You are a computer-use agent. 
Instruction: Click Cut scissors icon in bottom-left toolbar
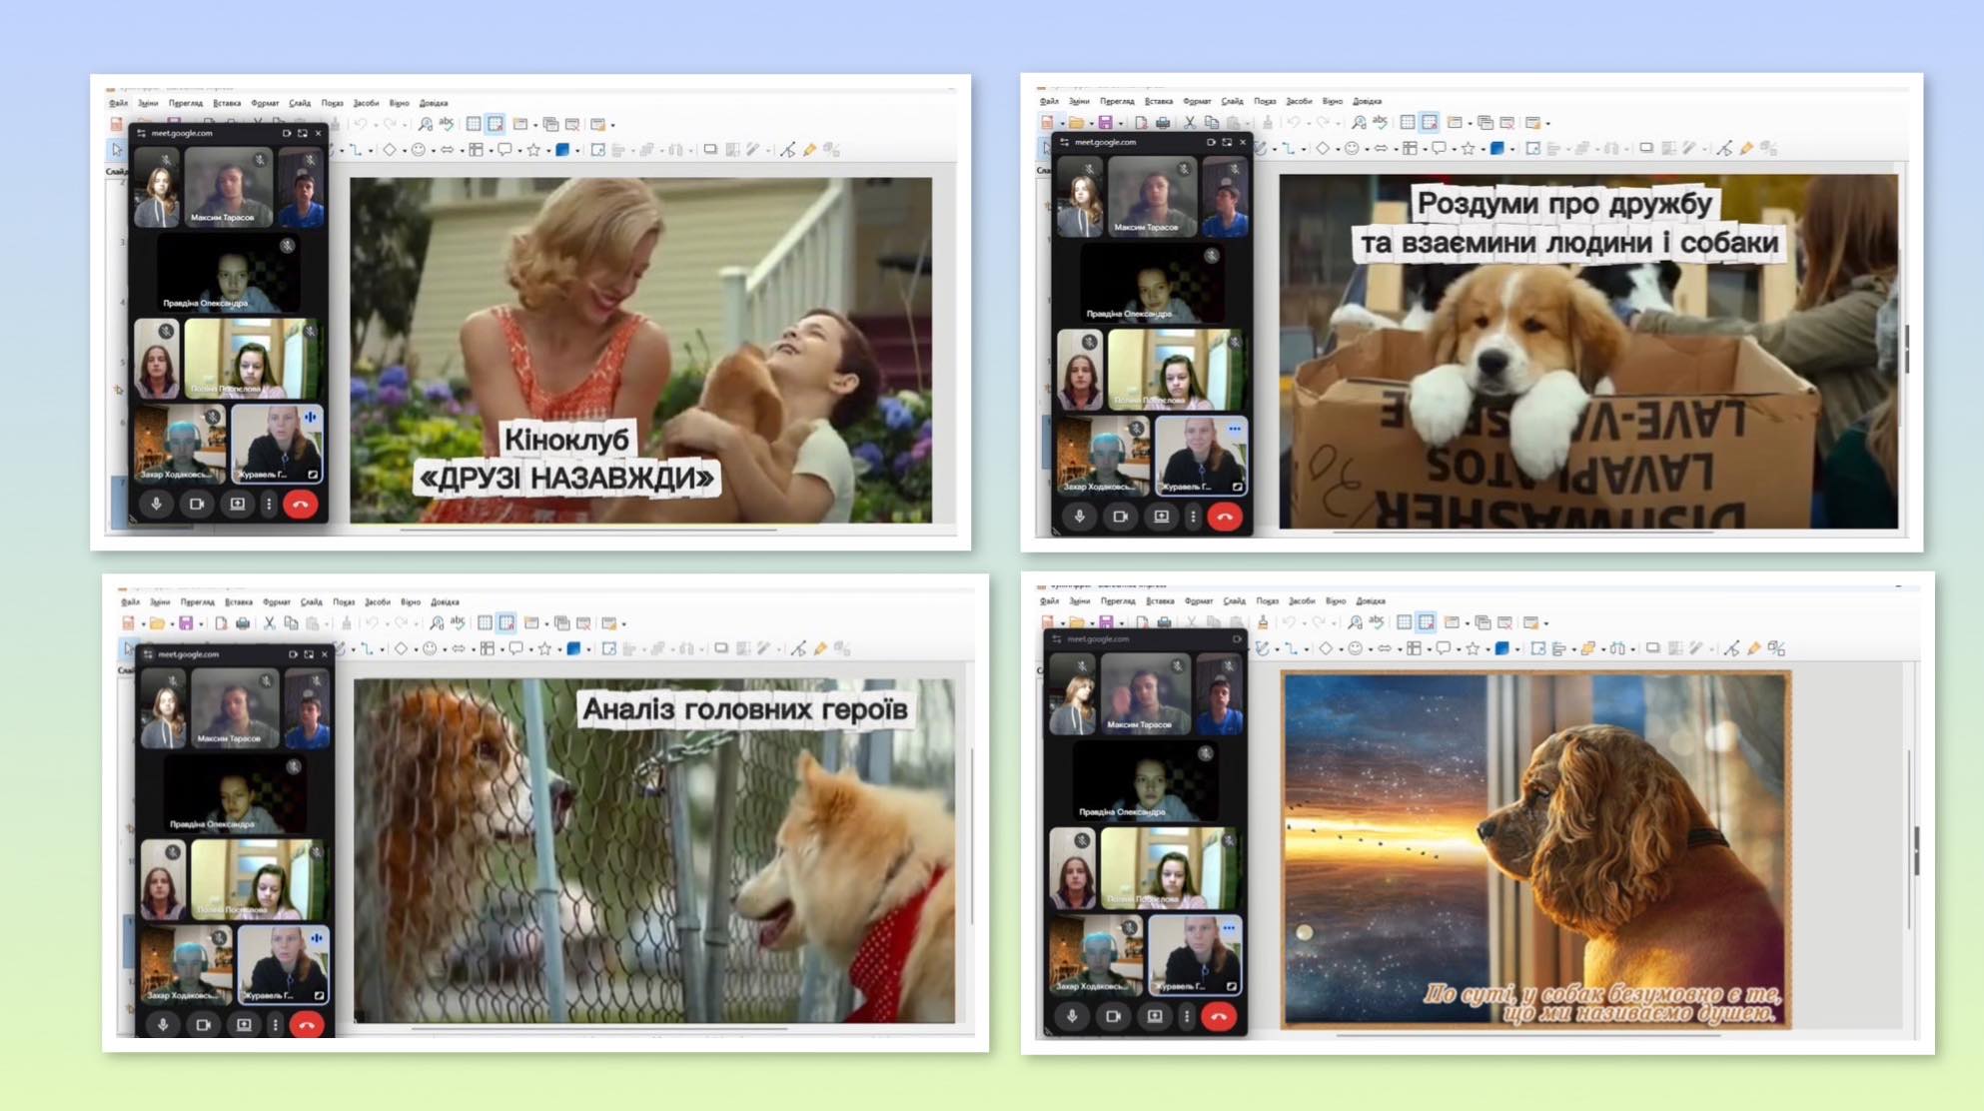tap(269, 622)
